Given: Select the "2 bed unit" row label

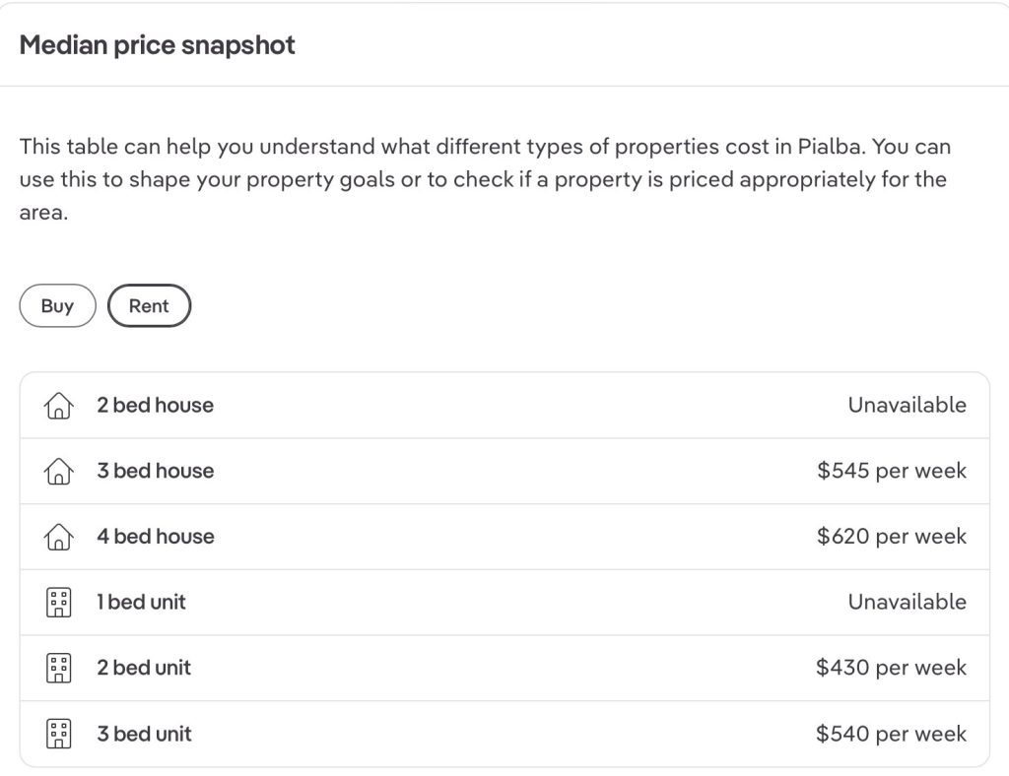Looking at the screenshot, I should (x=144, y=668).
